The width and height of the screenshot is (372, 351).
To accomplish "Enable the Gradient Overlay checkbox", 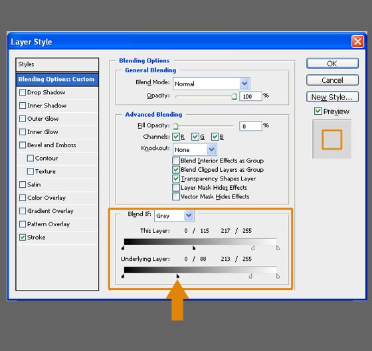I will tap(23, 211).
